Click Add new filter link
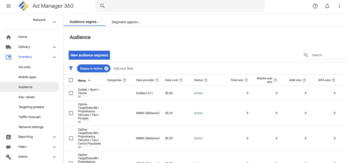This screenshot has width=346, height=163. [124, 68]
